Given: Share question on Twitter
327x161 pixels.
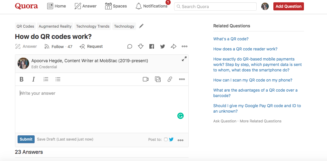Looking at the screenshot, I should [x=163, y=46].
